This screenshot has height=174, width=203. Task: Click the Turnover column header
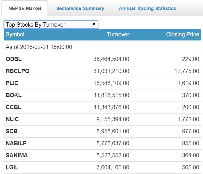(118, 34)
